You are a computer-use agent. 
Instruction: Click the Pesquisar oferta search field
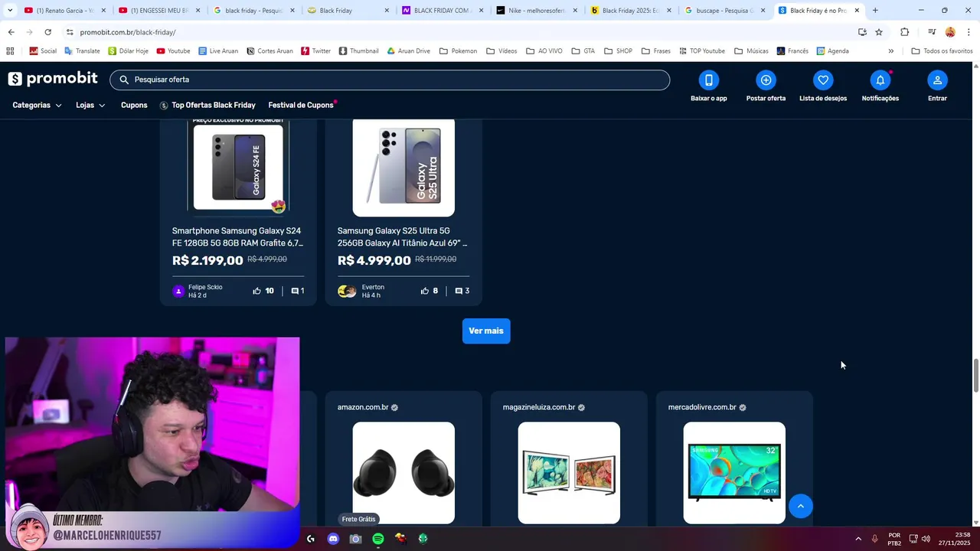coord(390,80)
